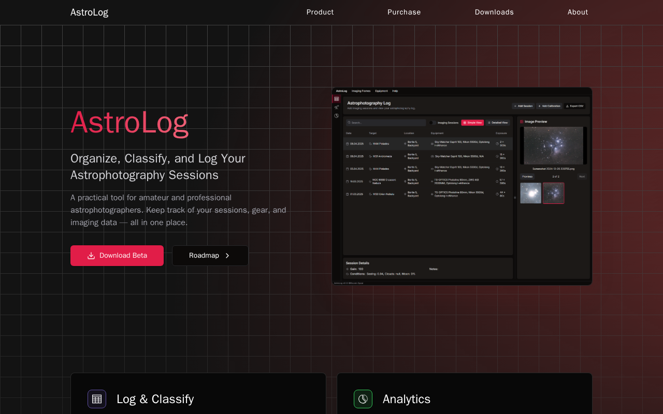
Task: Select the red-bordered Pleiades thumbnail
Action: (x=554, y=193)
